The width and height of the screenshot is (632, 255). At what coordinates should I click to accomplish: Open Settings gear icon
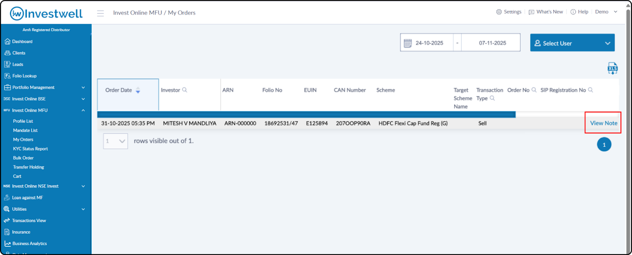point(499,12)
